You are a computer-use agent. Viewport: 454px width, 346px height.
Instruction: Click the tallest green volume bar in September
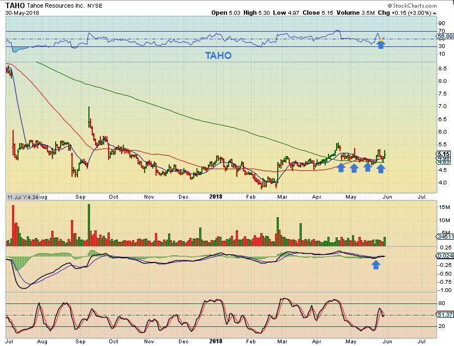click(88, 225)
